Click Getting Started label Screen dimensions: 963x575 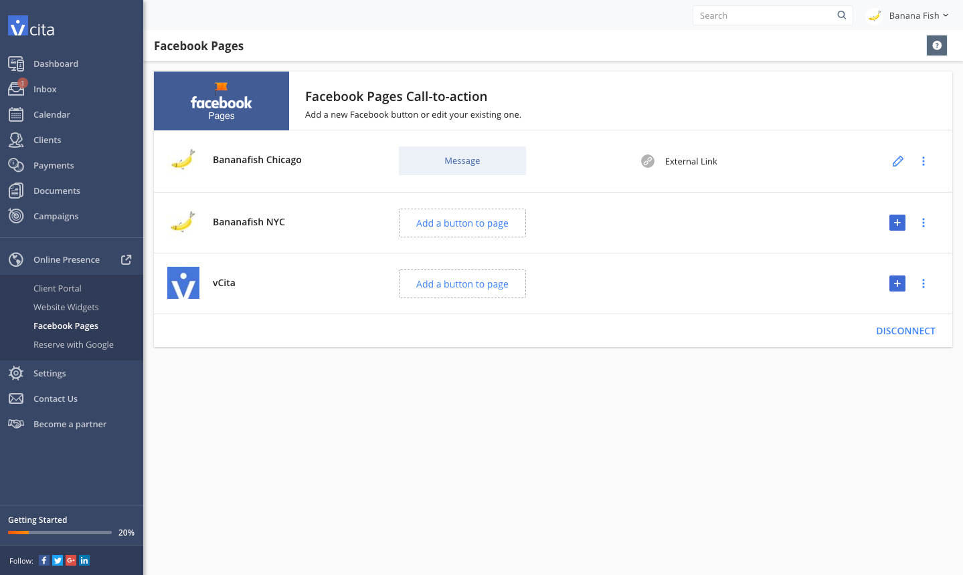pyautogui.click(x=37, y=520)
